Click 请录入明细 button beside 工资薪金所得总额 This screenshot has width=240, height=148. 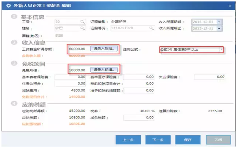[104, 48]
